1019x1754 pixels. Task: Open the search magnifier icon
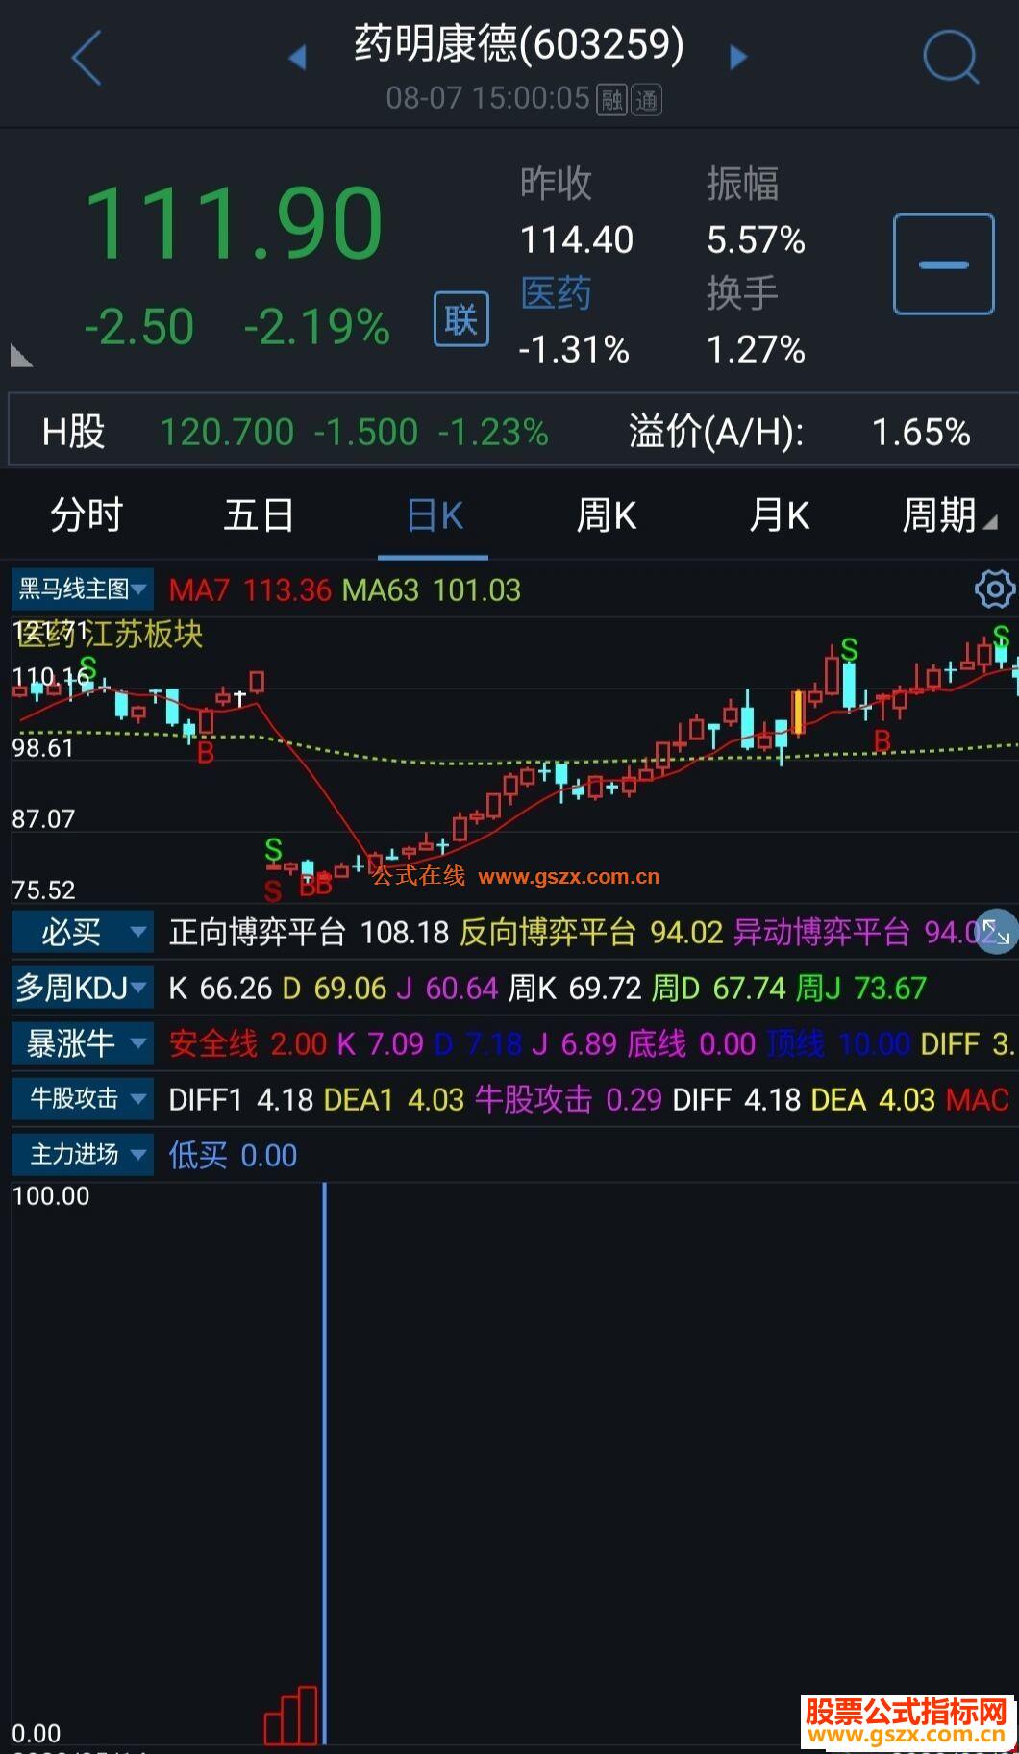click(x=951, y=58)
